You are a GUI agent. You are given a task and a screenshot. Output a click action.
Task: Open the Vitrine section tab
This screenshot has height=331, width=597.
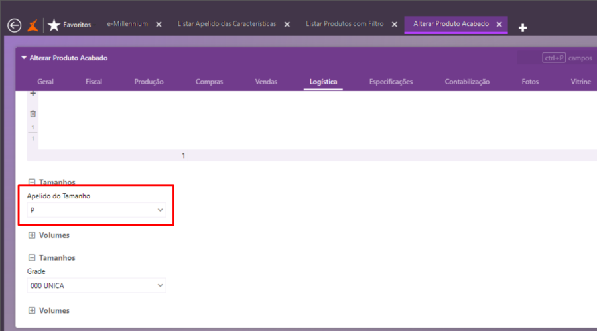(580, 82)
